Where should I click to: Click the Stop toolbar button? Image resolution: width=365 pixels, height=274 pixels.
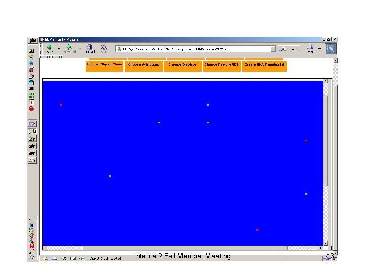click(104, 48)
